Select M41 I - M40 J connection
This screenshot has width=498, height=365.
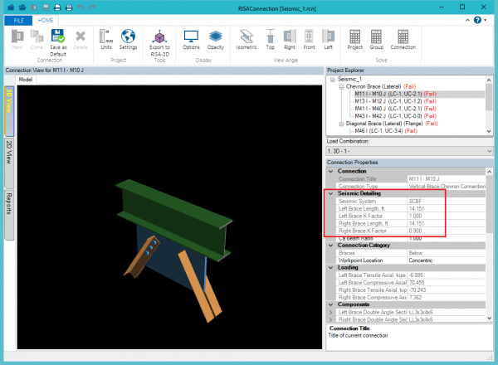tap(396, 109)
